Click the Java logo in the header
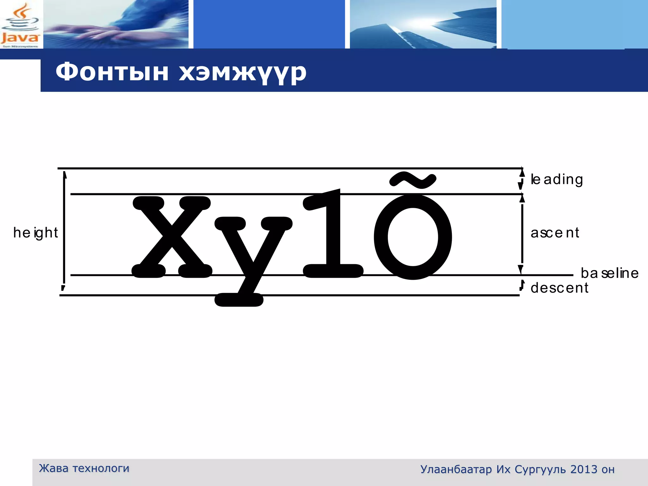Image resolution: width=648 pixels, height=486 pixels. point(21,24)
